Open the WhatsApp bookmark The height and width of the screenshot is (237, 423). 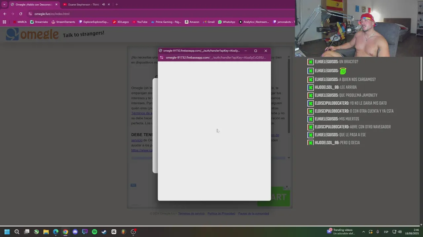226,22
